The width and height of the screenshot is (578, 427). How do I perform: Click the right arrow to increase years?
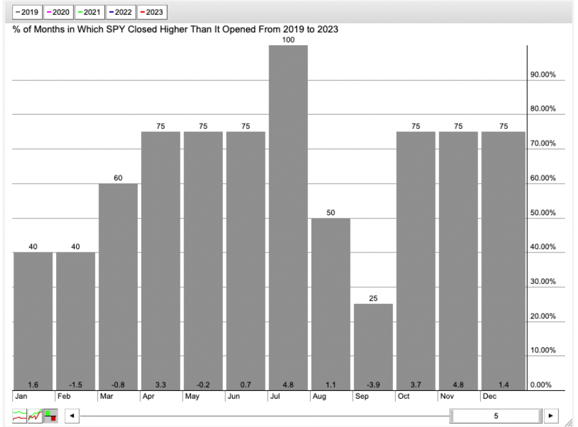(x=551, y=415)
